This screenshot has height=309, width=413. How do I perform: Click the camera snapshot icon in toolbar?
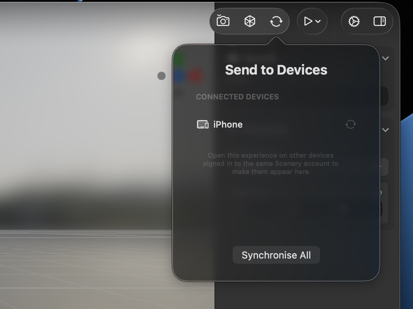pyautogui.click(x=223, y=21)
